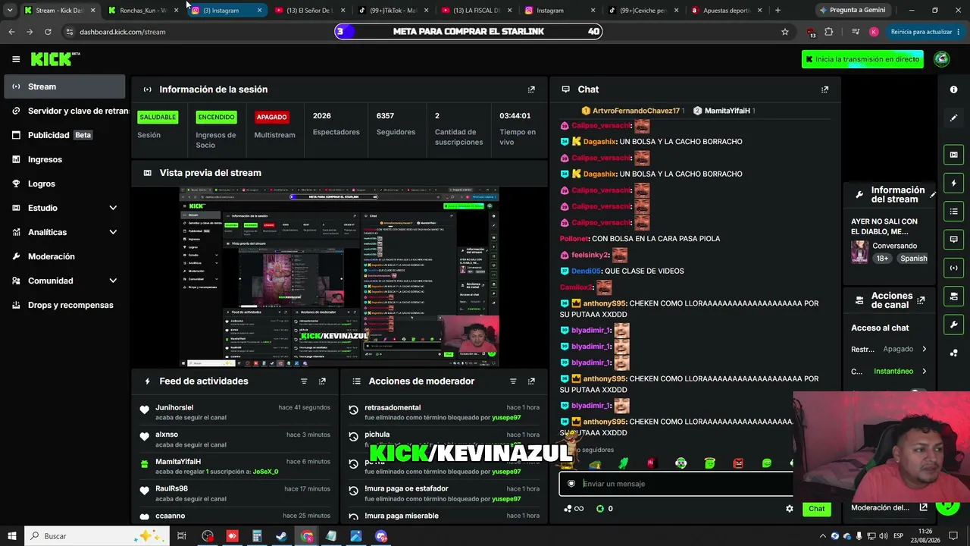Screen dimensions: 970x546
Task: Open Chrome tab search dropdown
Action: tap(9, 11)
